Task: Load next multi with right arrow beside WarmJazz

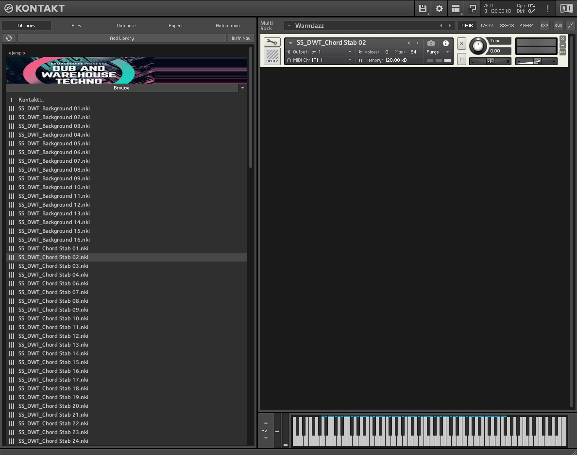Action: pyautogui.click(x=449, y=25)
